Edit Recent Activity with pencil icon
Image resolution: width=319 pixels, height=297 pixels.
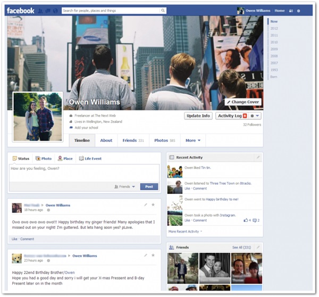pyautogui.click(x=258, y=157)
